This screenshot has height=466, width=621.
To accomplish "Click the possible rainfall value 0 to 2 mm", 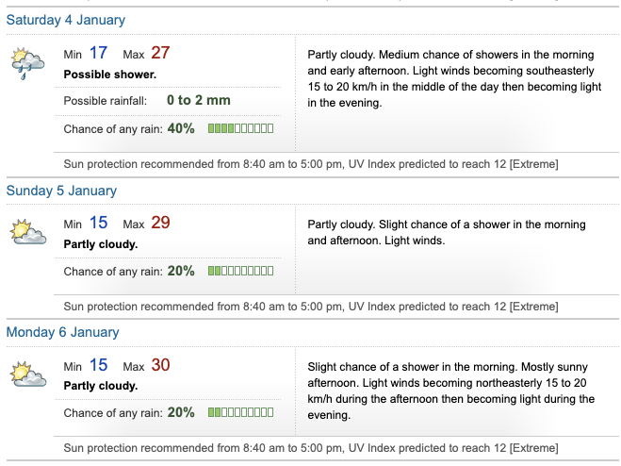I will (198, 100).
